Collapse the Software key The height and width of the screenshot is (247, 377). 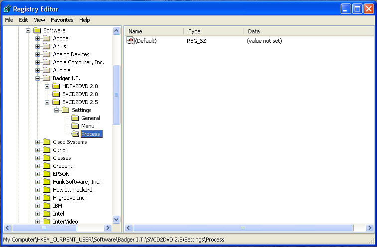coord(28,30)
